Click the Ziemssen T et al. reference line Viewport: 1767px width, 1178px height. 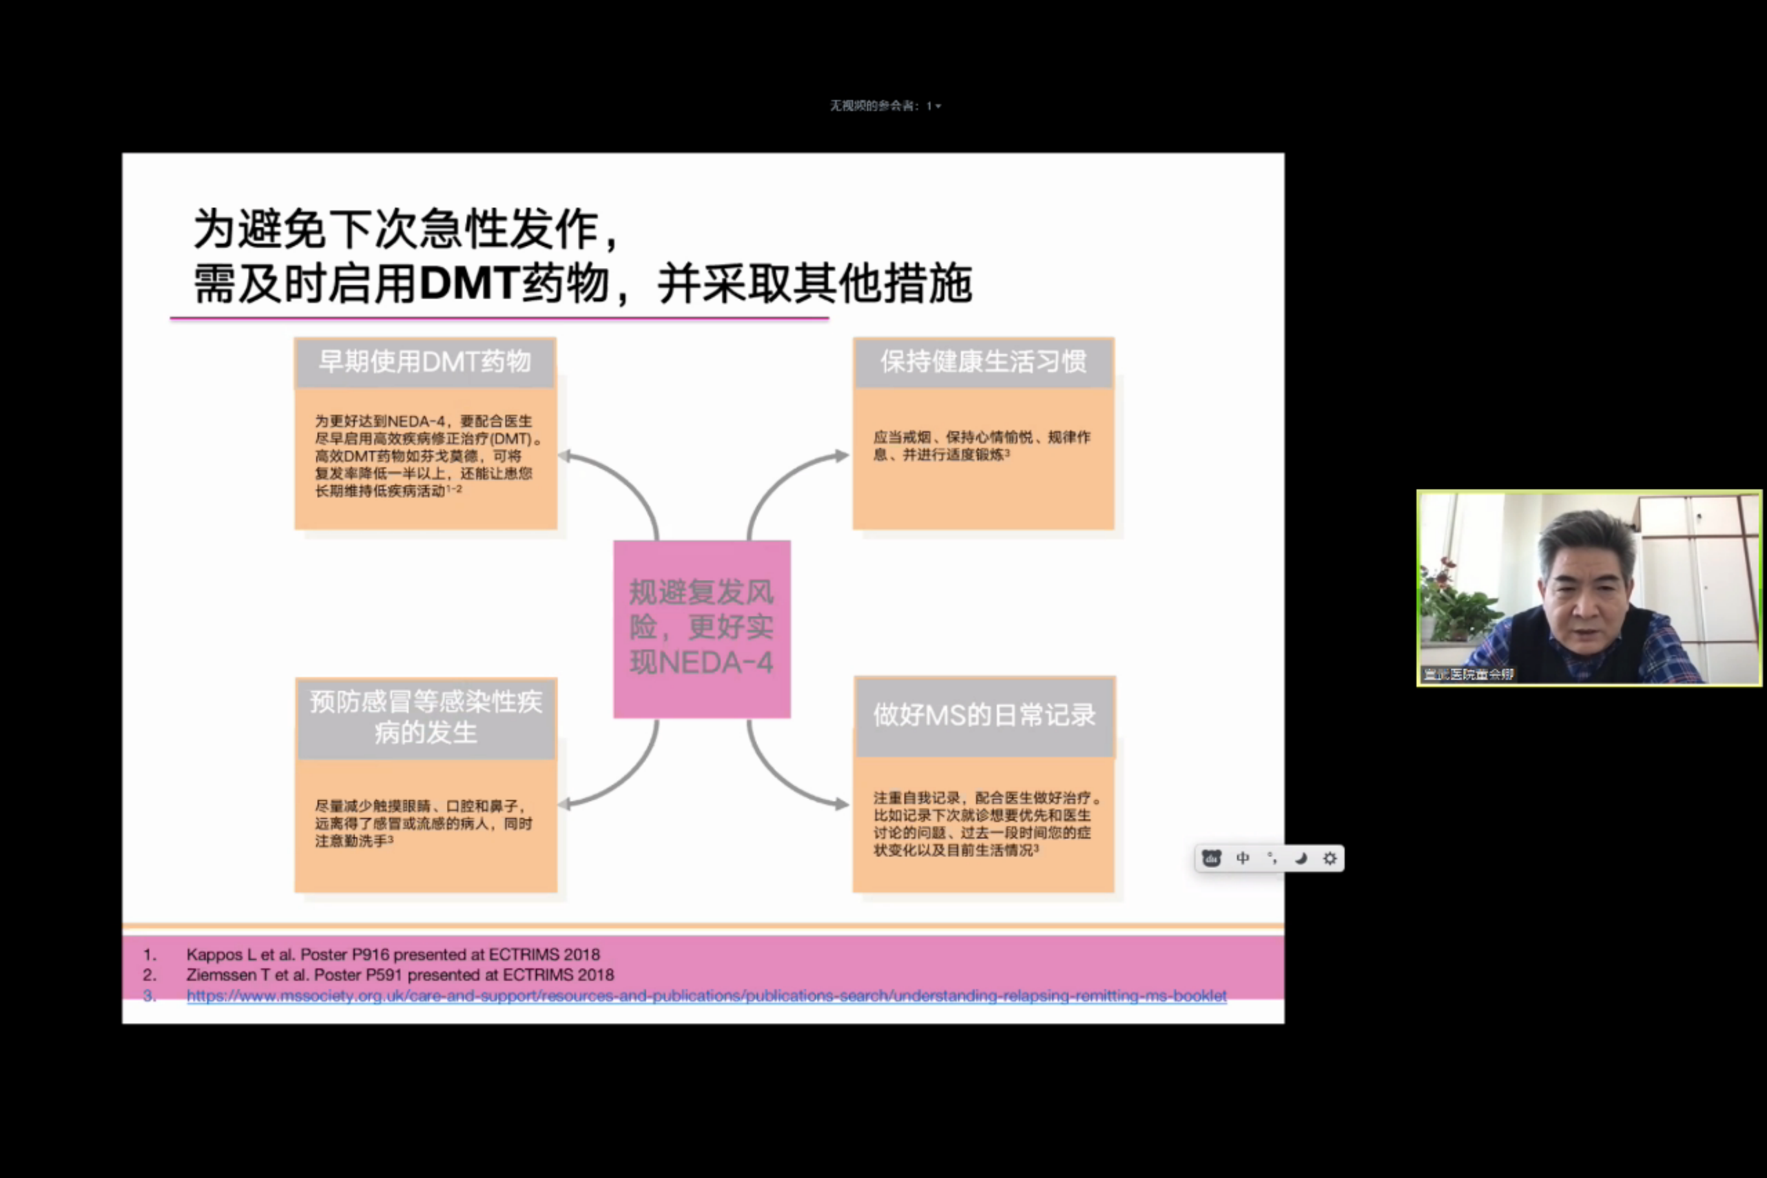(400, 975)
